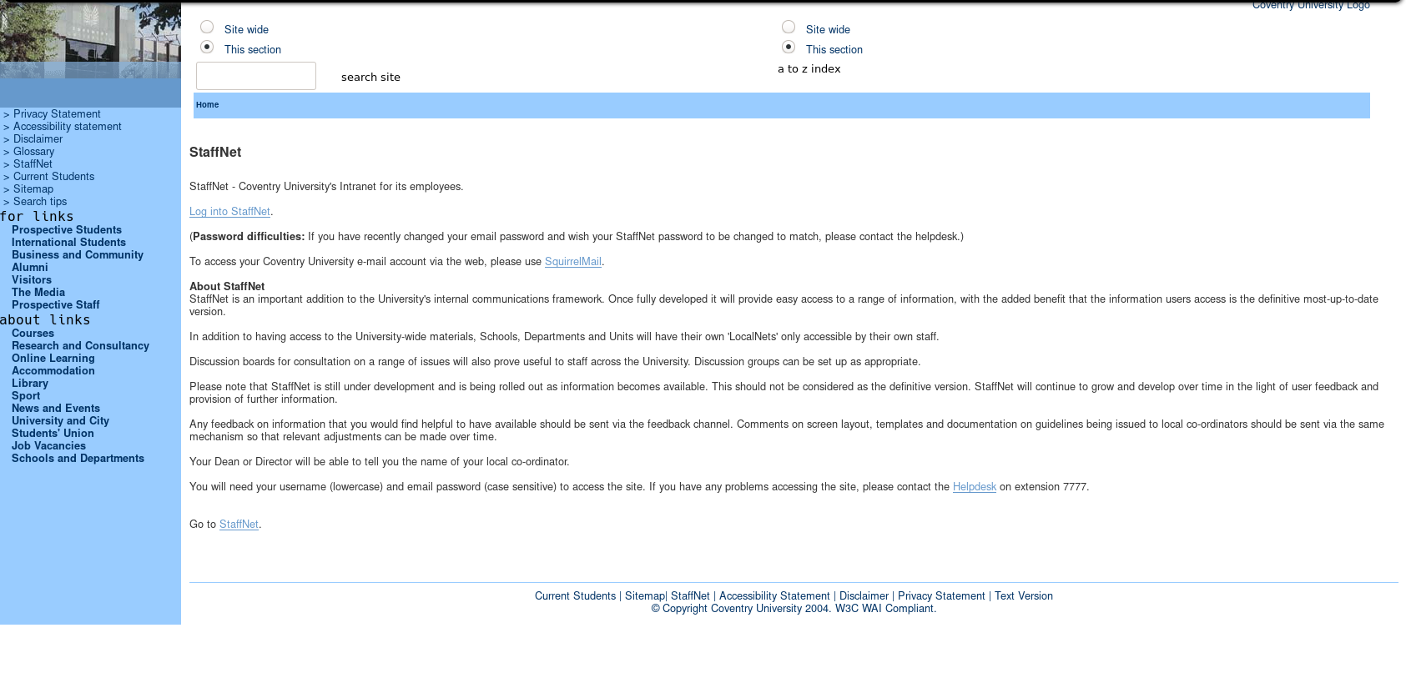1406x688 pixels.
Task: Go to Prospective Students page
Action: 67,230
